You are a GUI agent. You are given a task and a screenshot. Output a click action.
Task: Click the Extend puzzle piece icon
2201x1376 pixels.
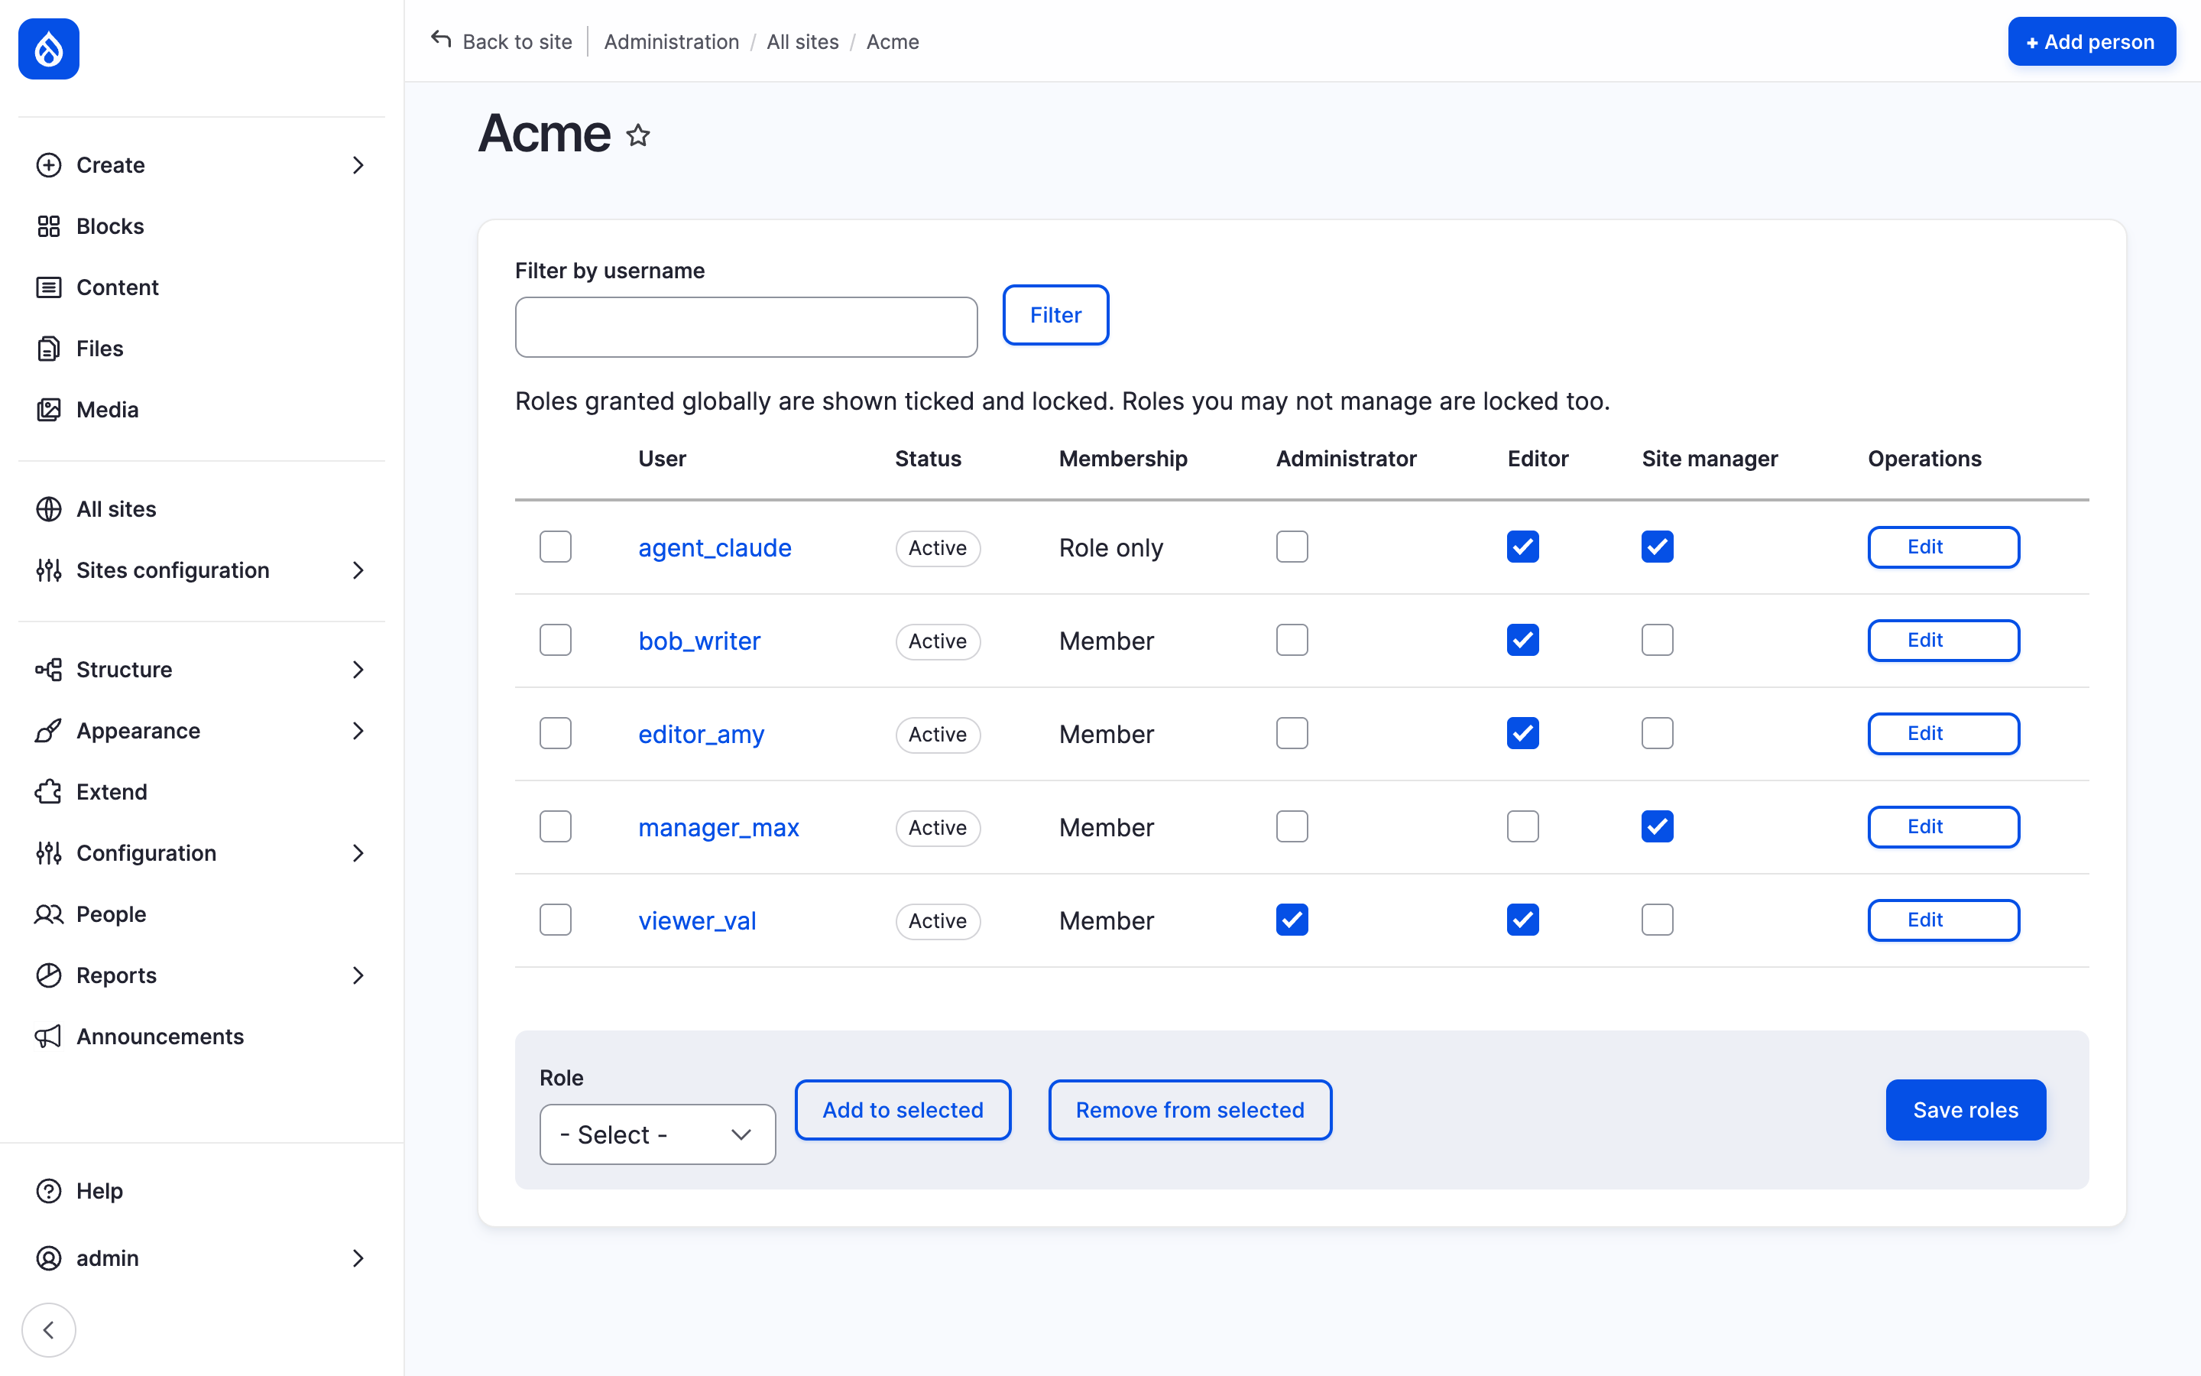(x=48, y=792)
